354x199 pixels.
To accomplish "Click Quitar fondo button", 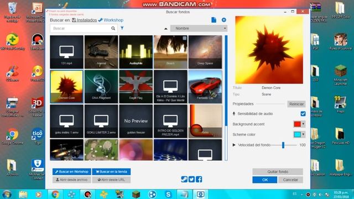I will tap(278, 172).
